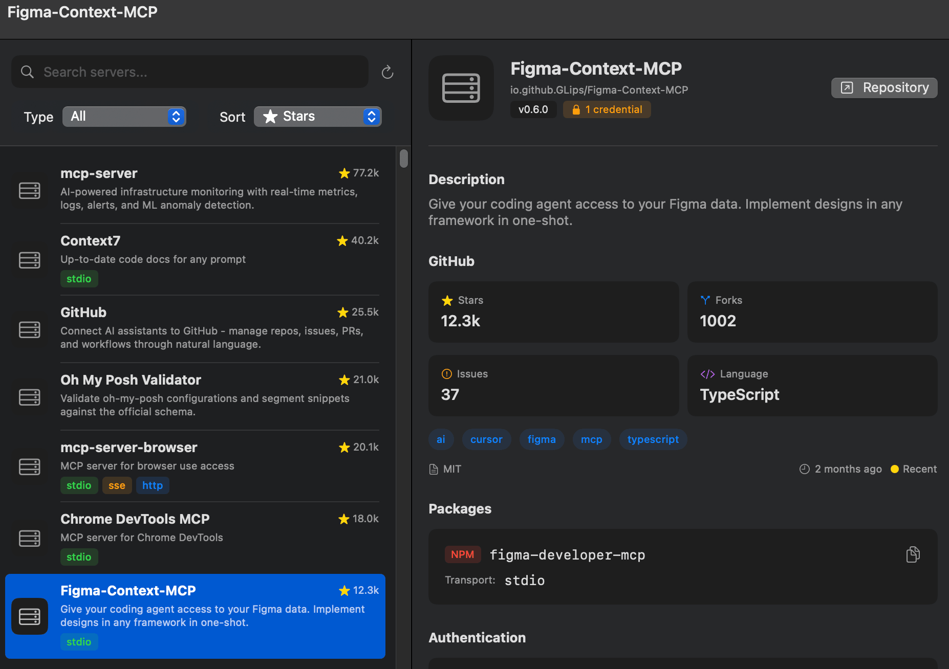Select the Chrome DevTools MCP server icon

pyautogui.click(x=30, y=538)
